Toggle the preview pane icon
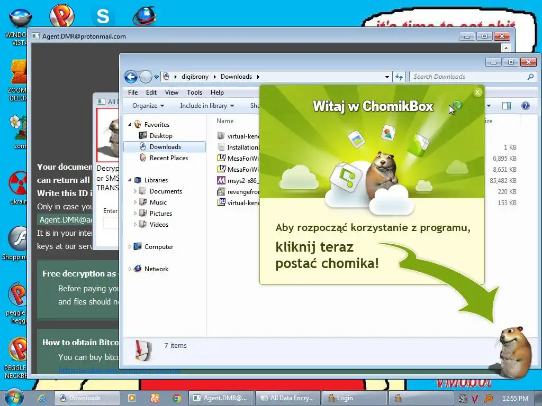 click(x=507, y=106)
